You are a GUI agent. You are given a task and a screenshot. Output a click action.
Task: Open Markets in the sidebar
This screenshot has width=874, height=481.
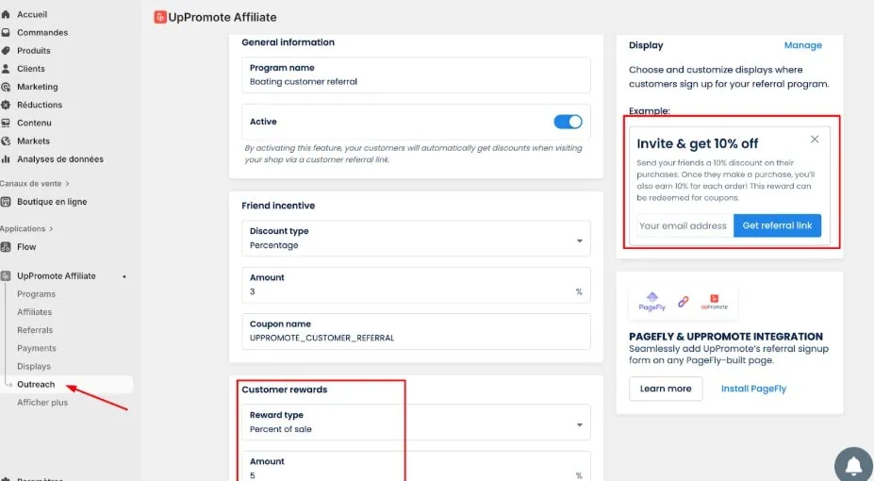pos(33,141)
